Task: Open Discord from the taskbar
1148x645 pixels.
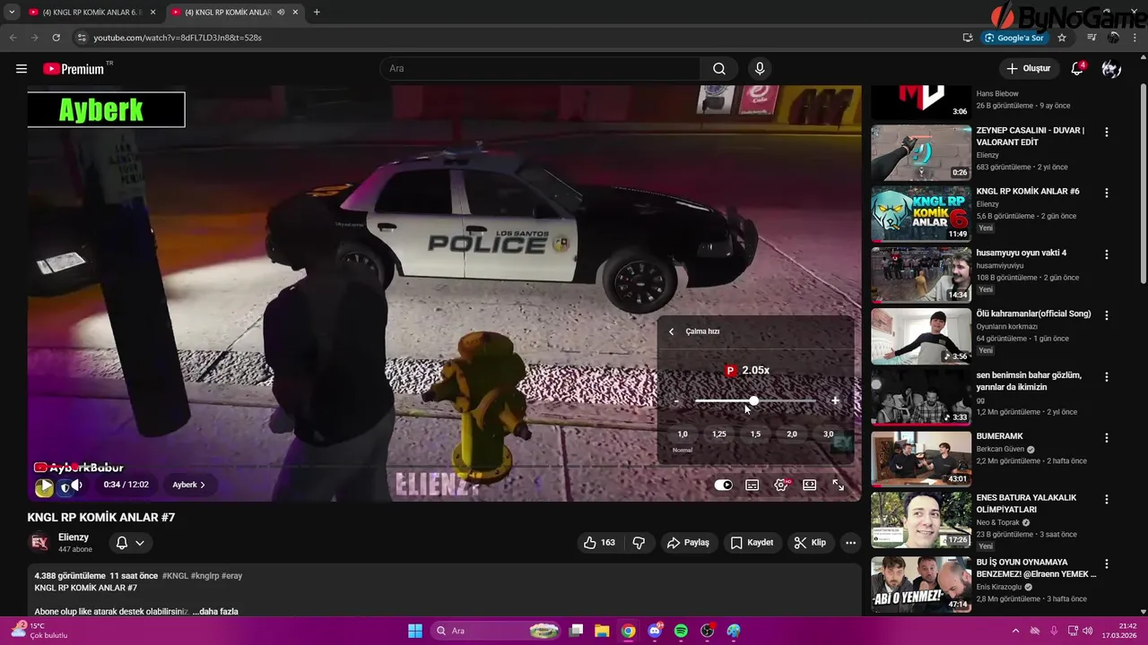Action: click(x=655, y=631)
